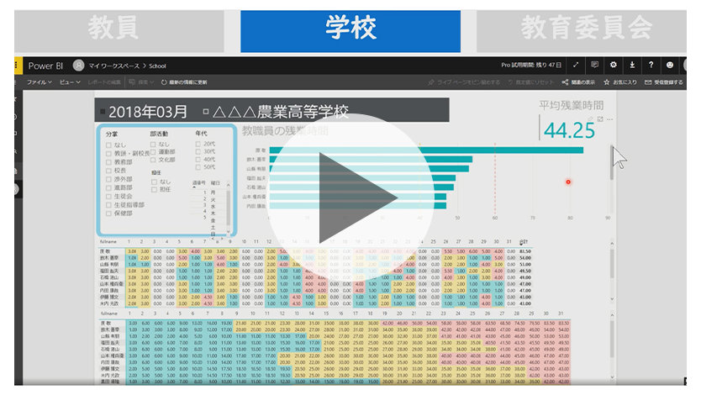Screen dimensions: 701x395
Task: Enter full screen mode via expand arrows icon
Action: point(576,65)
